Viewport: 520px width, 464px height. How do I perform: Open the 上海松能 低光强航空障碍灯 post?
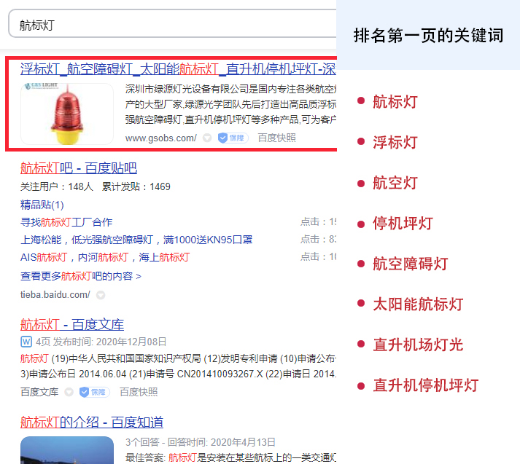[136, 240]
